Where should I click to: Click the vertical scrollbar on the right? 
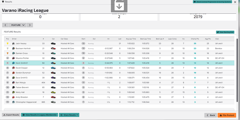(x=237, y=70)
